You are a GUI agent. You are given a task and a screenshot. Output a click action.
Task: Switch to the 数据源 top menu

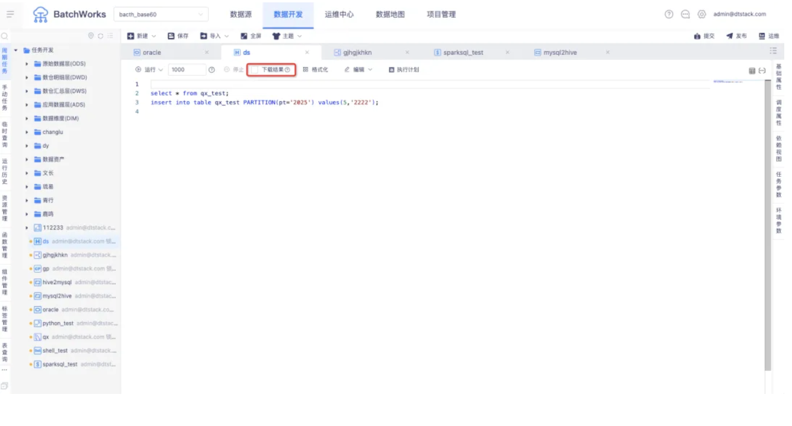pos(240,14)
